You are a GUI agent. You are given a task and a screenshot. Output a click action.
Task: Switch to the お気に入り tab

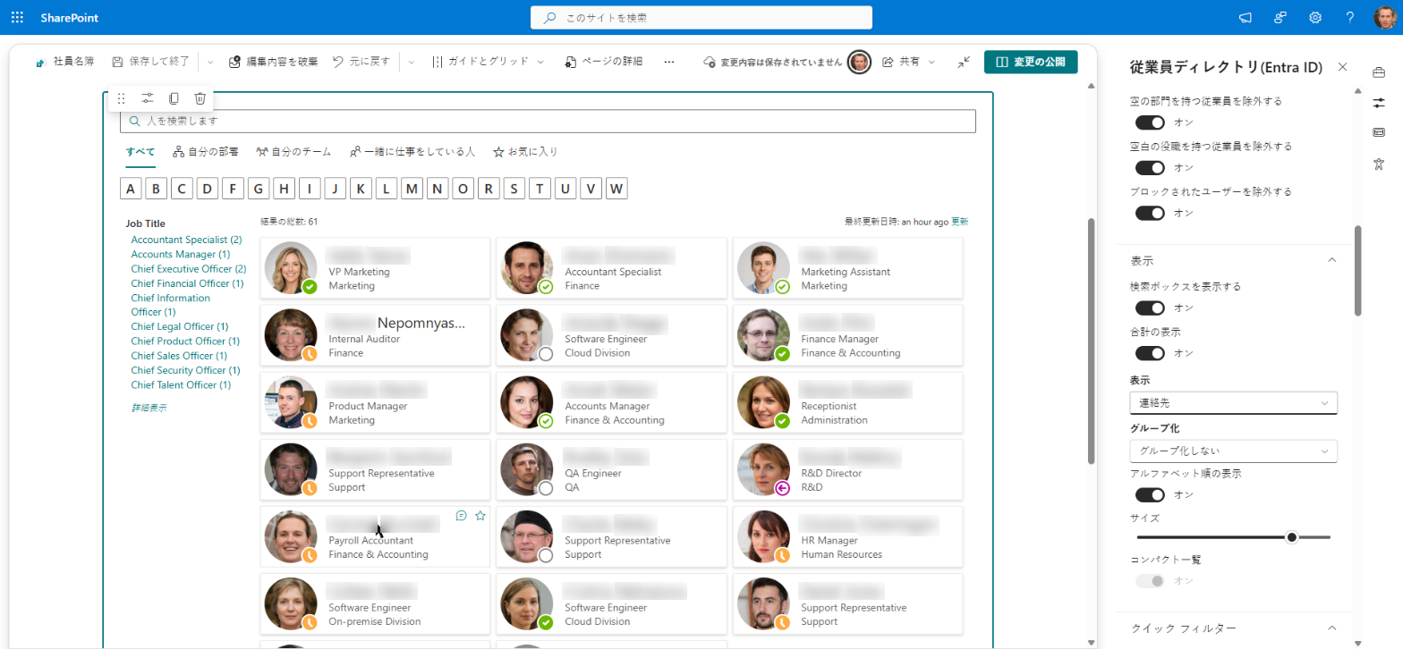tap(526, 152)
